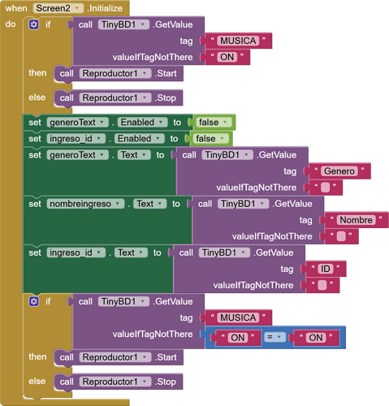
Task: Click 'then' label in first if block
Action: coord(37,73)
